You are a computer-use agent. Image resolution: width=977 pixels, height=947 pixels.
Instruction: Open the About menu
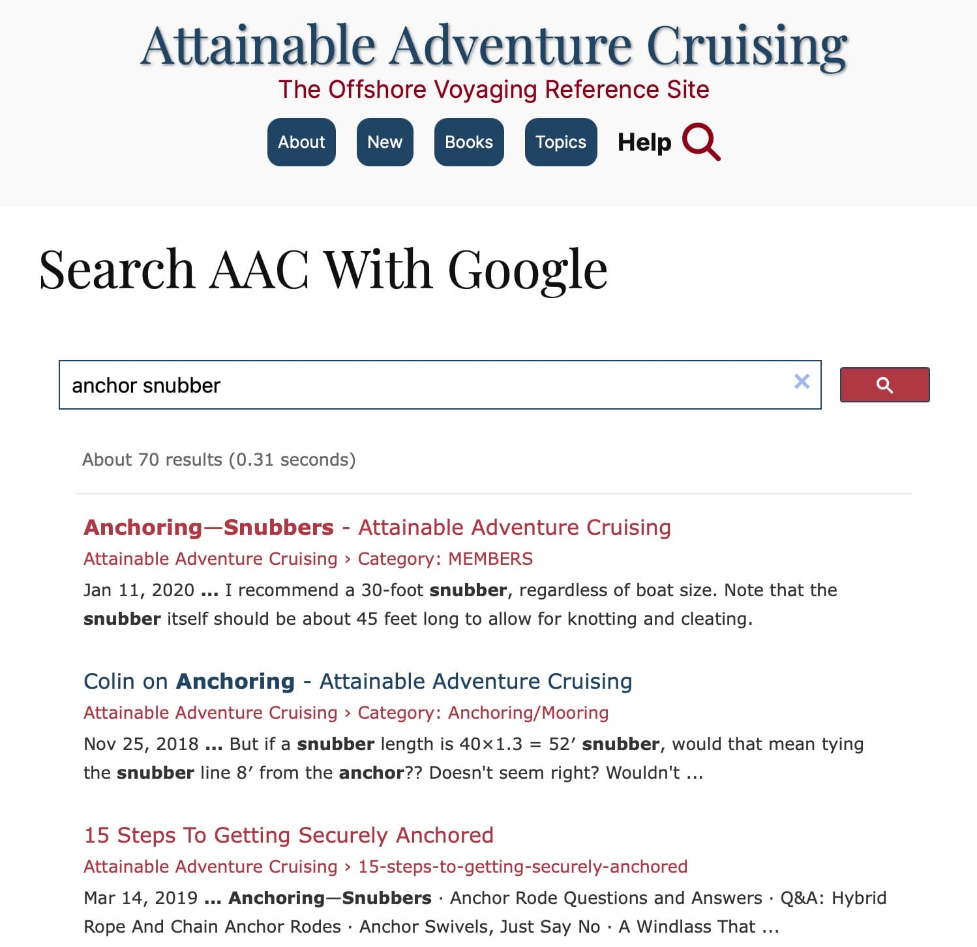(x=301, y=142)
